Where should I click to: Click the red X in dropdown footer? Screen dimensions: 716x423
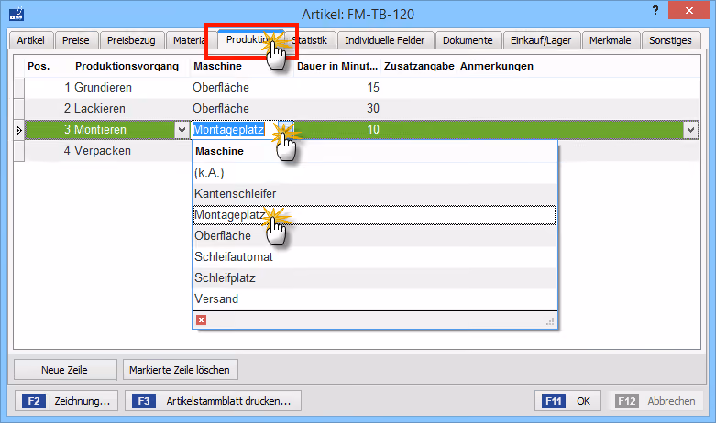[201, 320]
